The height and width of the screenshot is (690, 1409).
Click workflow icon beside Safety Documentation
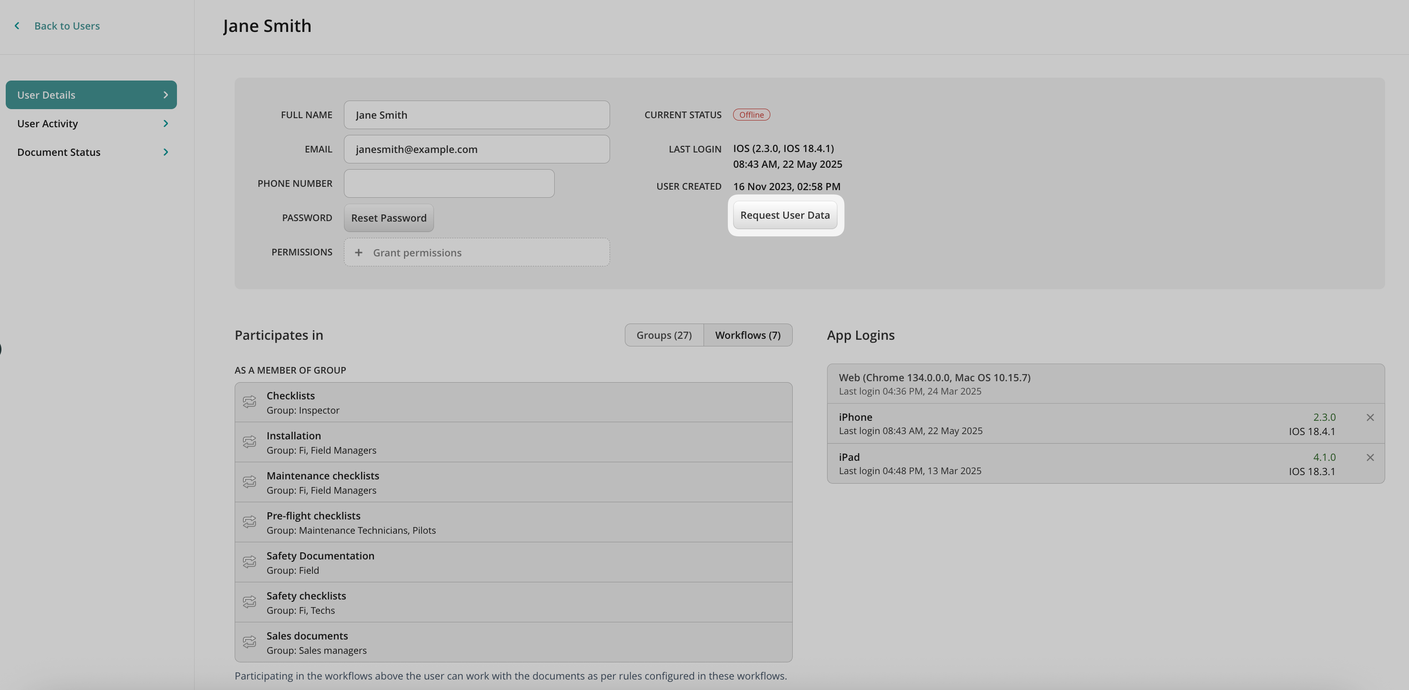pos(249,562)
